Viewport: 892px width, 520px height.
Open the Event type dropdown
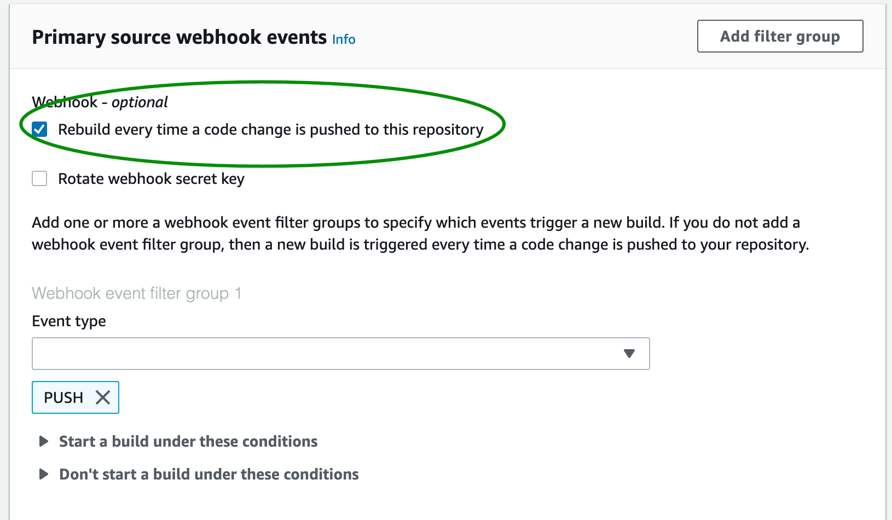coord(339,354)
